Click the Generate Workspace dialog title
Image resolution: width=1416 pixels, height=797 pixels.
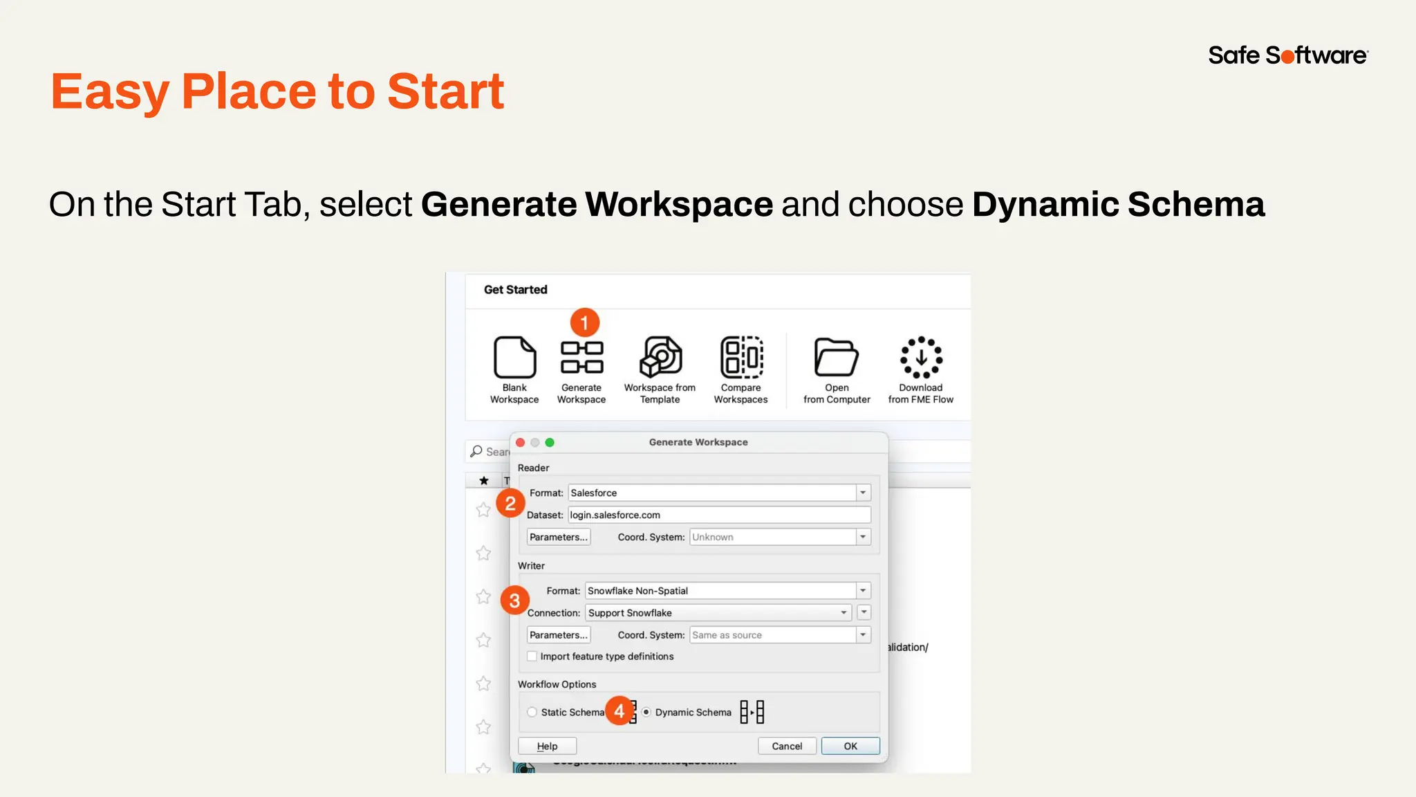(698, 442)
